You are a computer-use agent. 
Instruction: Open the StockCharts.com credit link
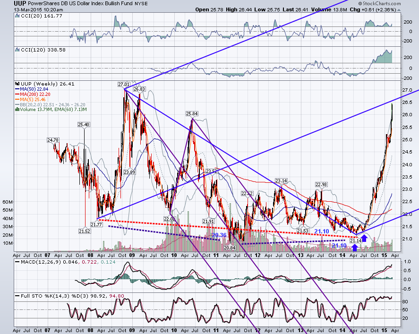[x=379, y=3]
